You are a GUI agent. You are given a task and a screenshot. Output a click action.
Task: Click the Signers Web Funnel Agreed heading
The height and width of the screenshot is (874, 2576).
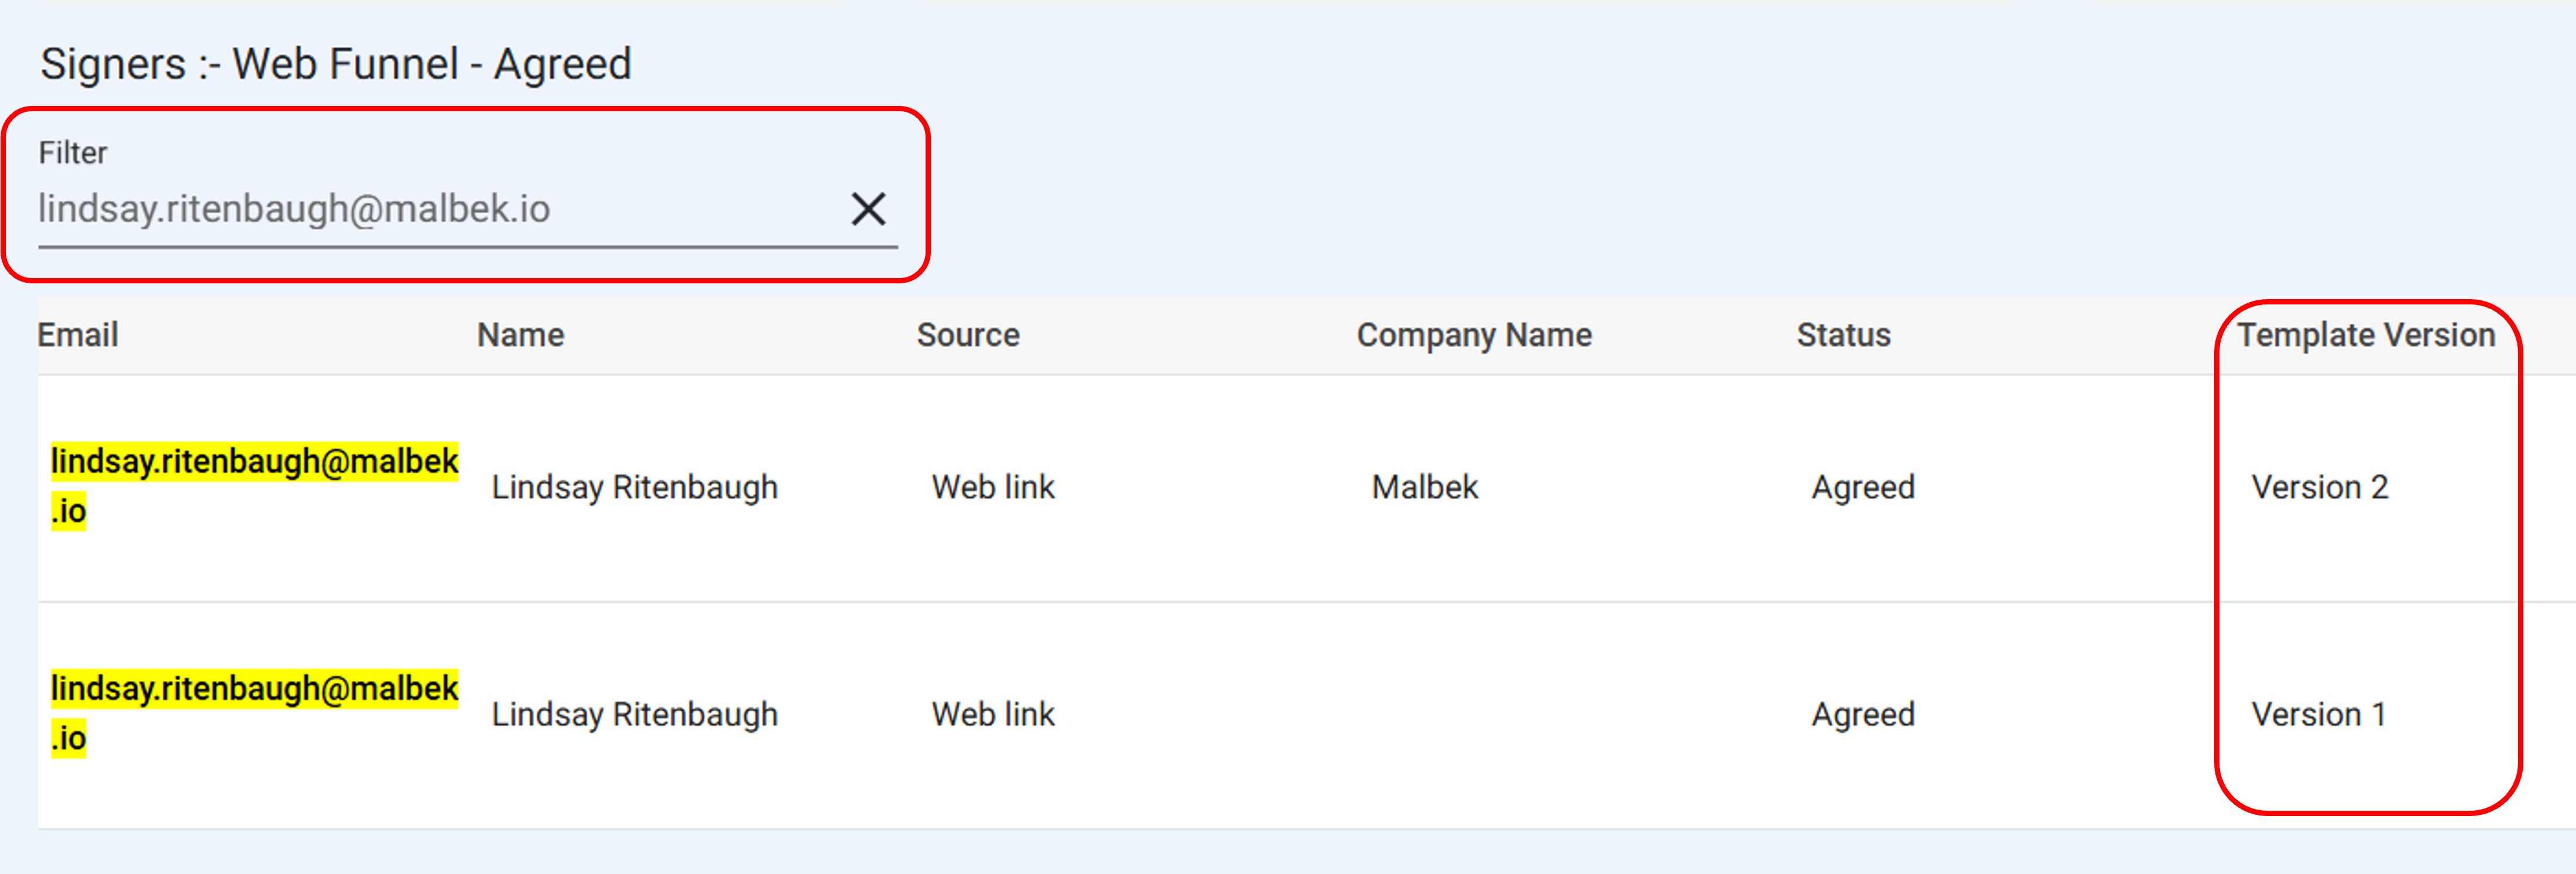click(336, 64)
